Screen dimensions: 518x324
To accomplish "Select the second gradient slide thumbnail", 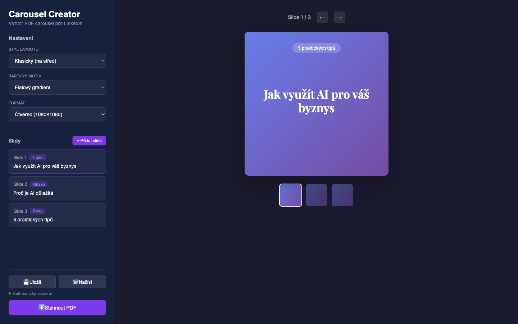I will click(x=316, y=195).
